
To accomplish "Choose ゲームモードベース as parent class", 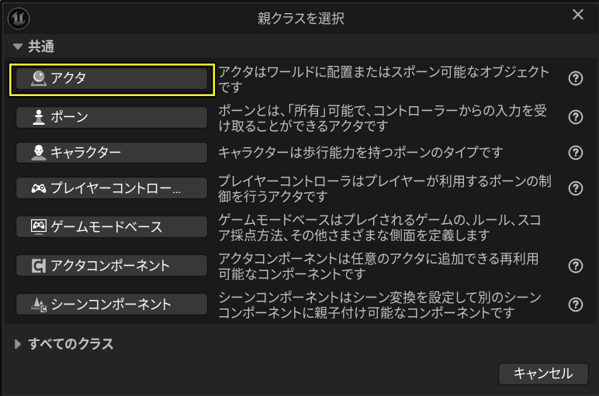I will pyautogui.click(x=112, y=227).
